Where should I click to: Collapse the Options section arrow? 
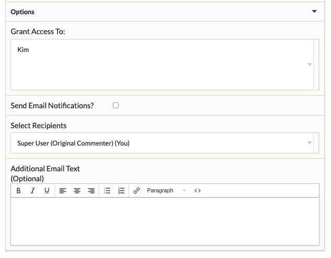coord(314,11)
